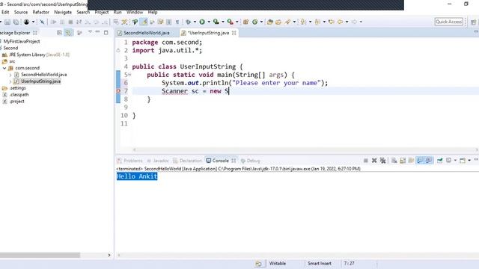Toggle Show Console on Standard Out change
The height and width of the screenshot is (269, 479).
[421, 161]
